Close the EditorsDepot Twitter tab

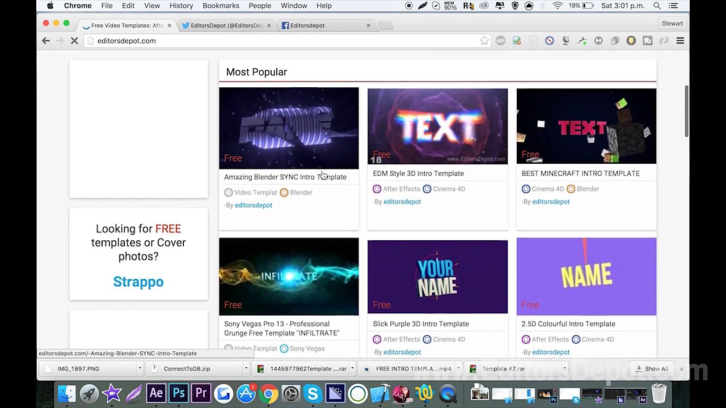pos(269,25)
